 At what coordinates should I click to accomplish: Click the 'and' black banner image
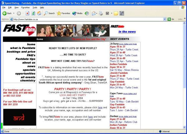tap(20, 117)
